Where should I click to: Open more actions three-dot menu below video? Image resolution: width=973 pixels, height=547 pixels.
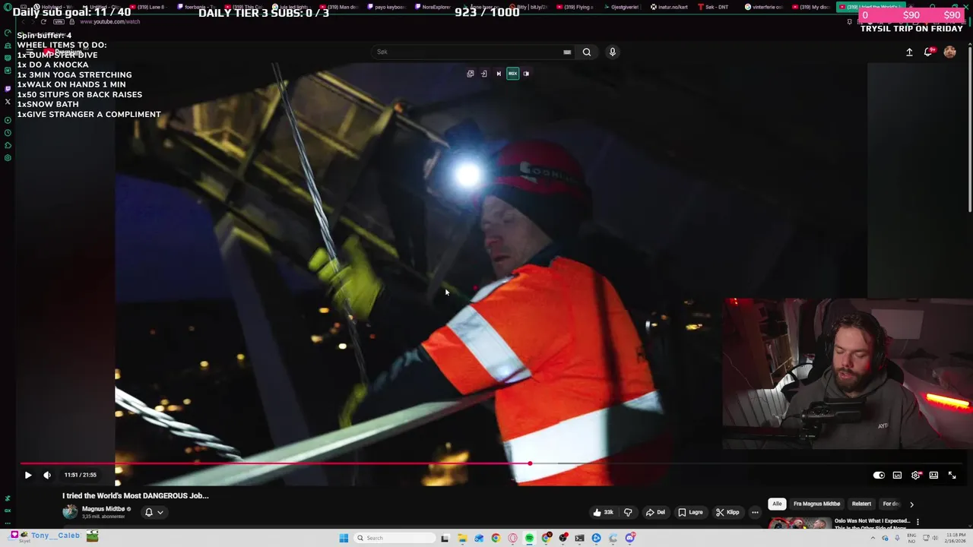point(755,512)
